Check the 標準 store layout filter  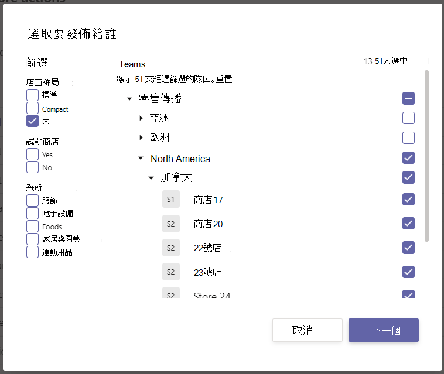[32, 95]
